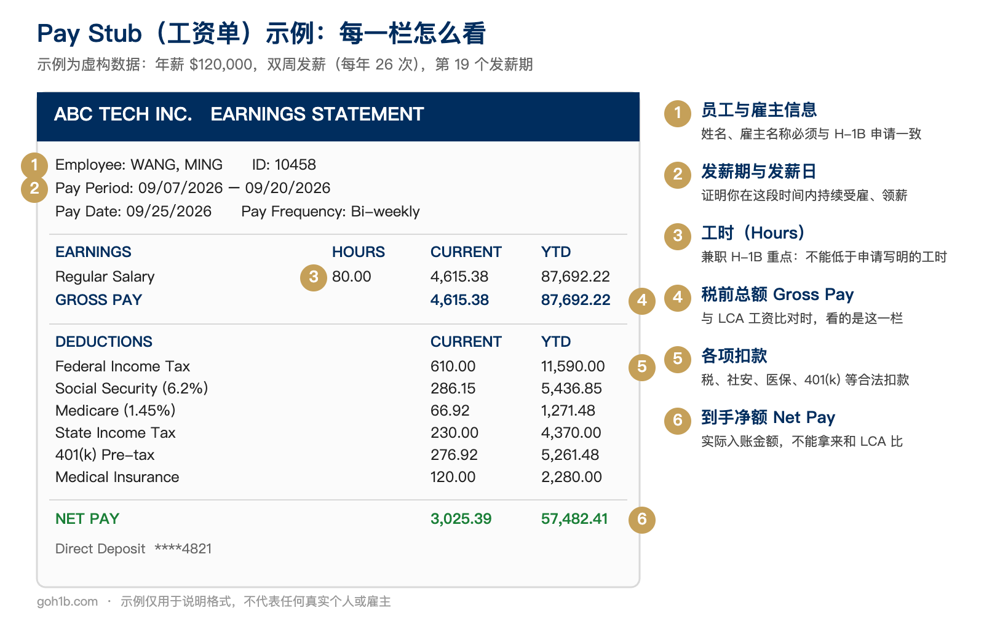
Task: Click the 'ABC TECH INC.' company name
Action: pyautogui.click(x=123, y=114)
